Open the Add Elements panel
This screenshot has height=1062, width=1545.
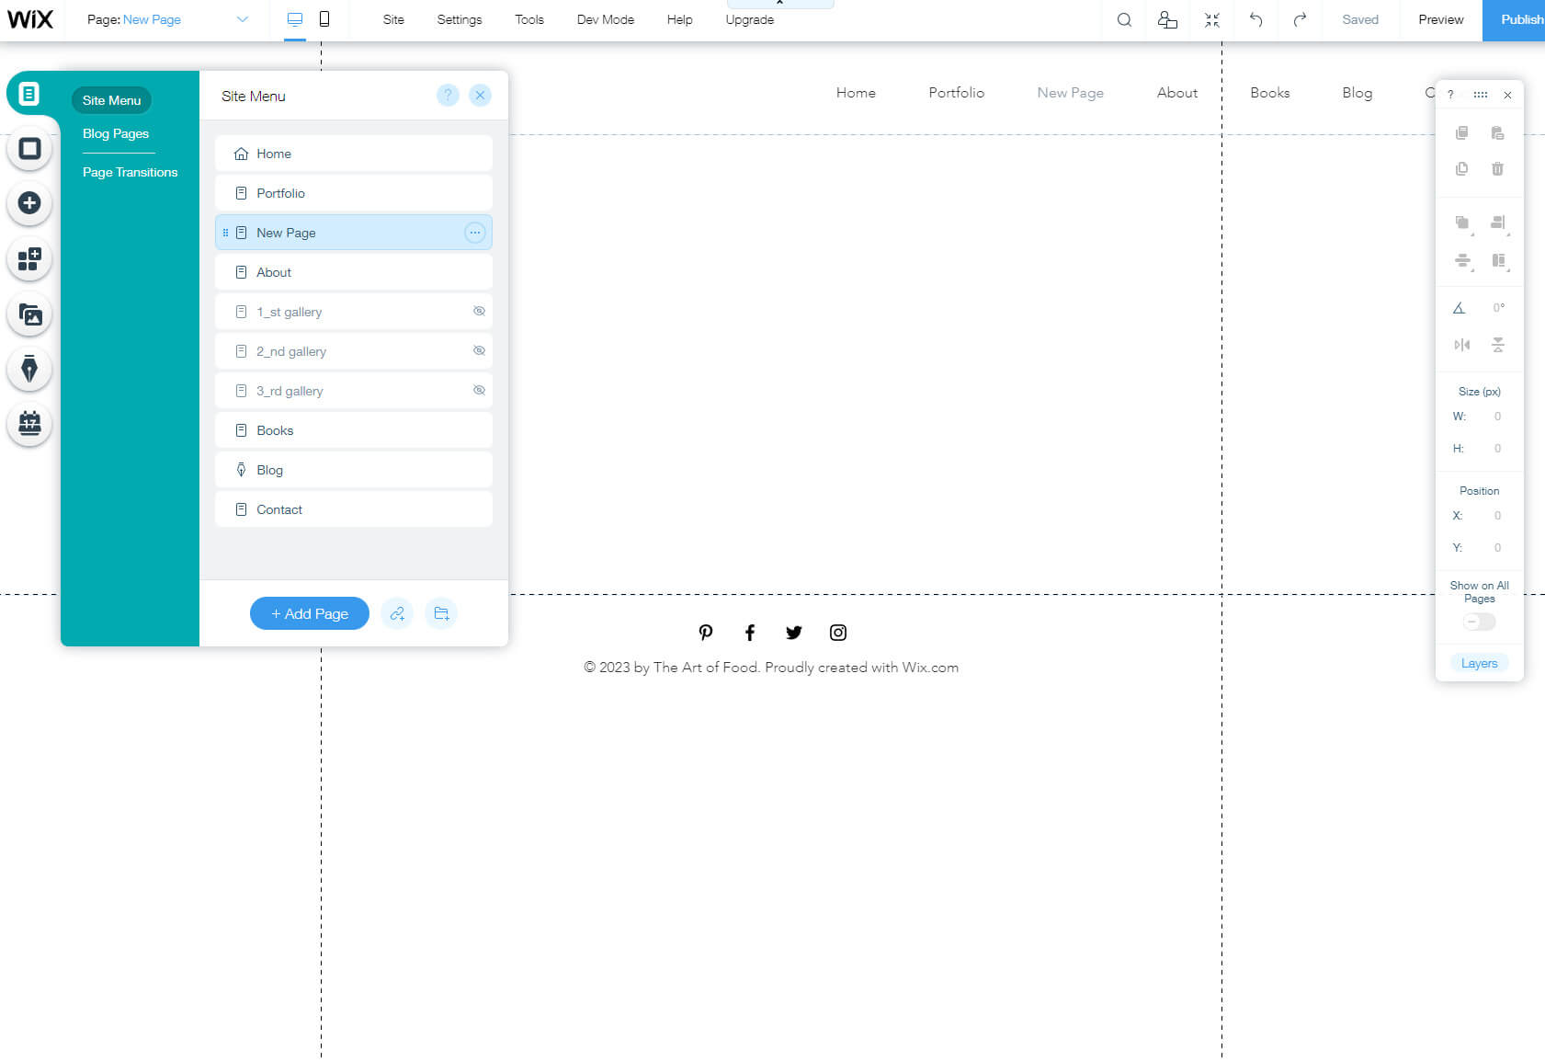[30, 203]
